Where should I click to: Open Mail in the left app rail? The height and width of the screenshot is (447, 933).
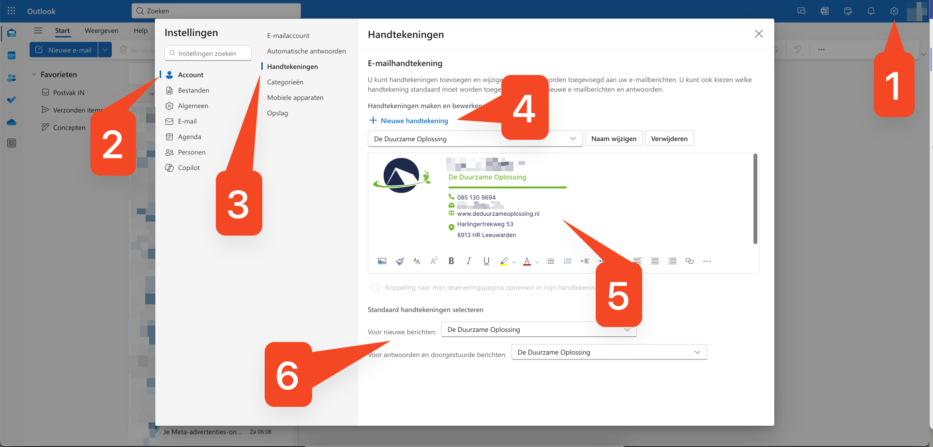[12, 33]
